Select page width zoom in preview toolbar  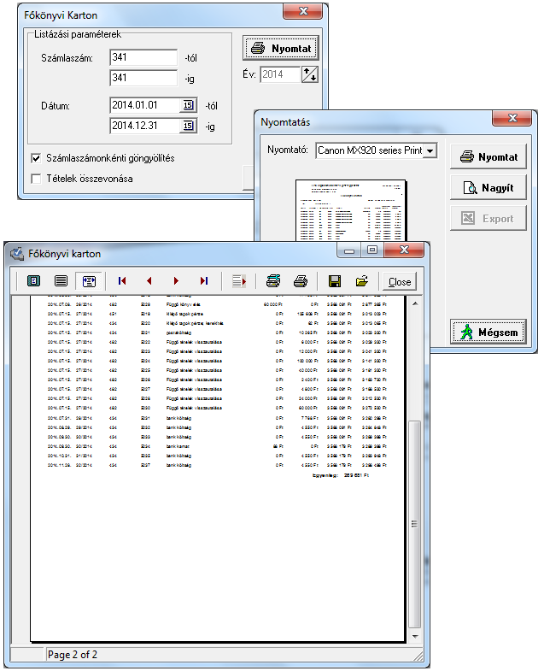pos(89,281)
